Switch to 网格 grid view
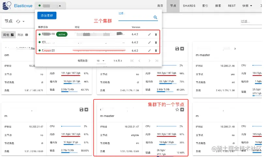Screen dimensions: 267x157 point(8,35)
